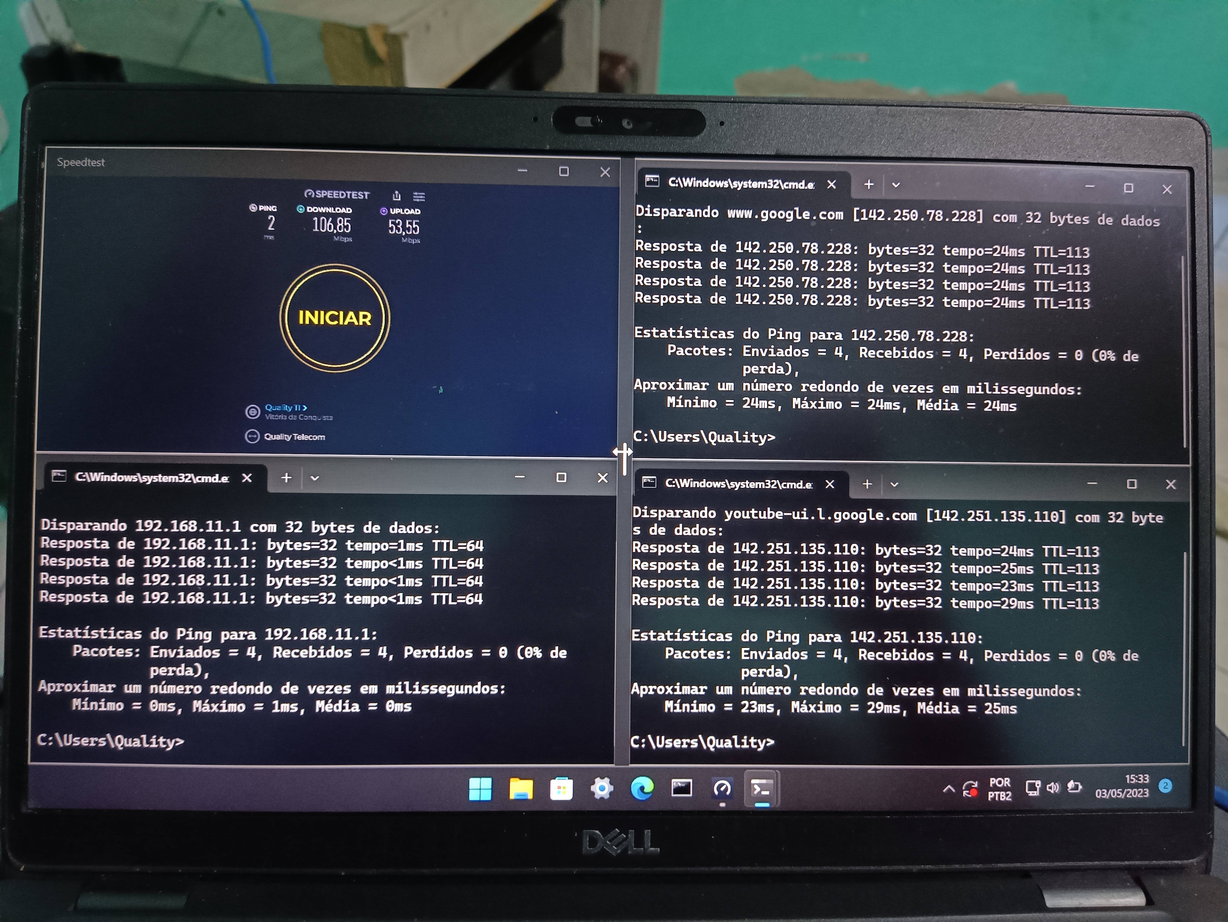Expand tab dropdown in 192.168.11.1 ping terminal
The width and height of the screenshot is (1228, 922).
click(315, 478)
